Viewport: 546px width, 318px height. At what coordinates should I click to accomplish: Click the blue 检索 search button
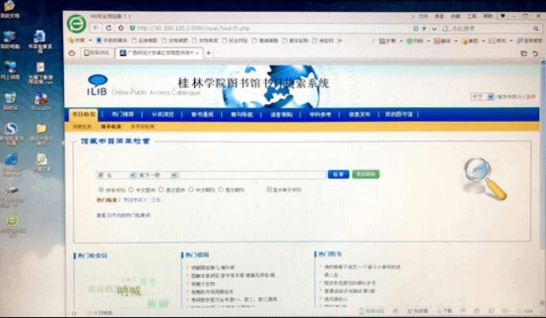[x=337, y=175]
